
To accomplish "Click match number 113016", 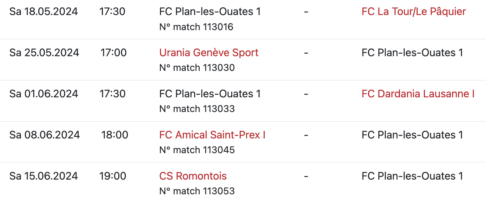I will (x=196, y=27).
